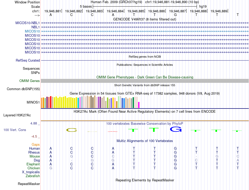Click the magenta last bar in GTEx chart
The width and height of the screenshot is (249, 190).
coord(139,105)
